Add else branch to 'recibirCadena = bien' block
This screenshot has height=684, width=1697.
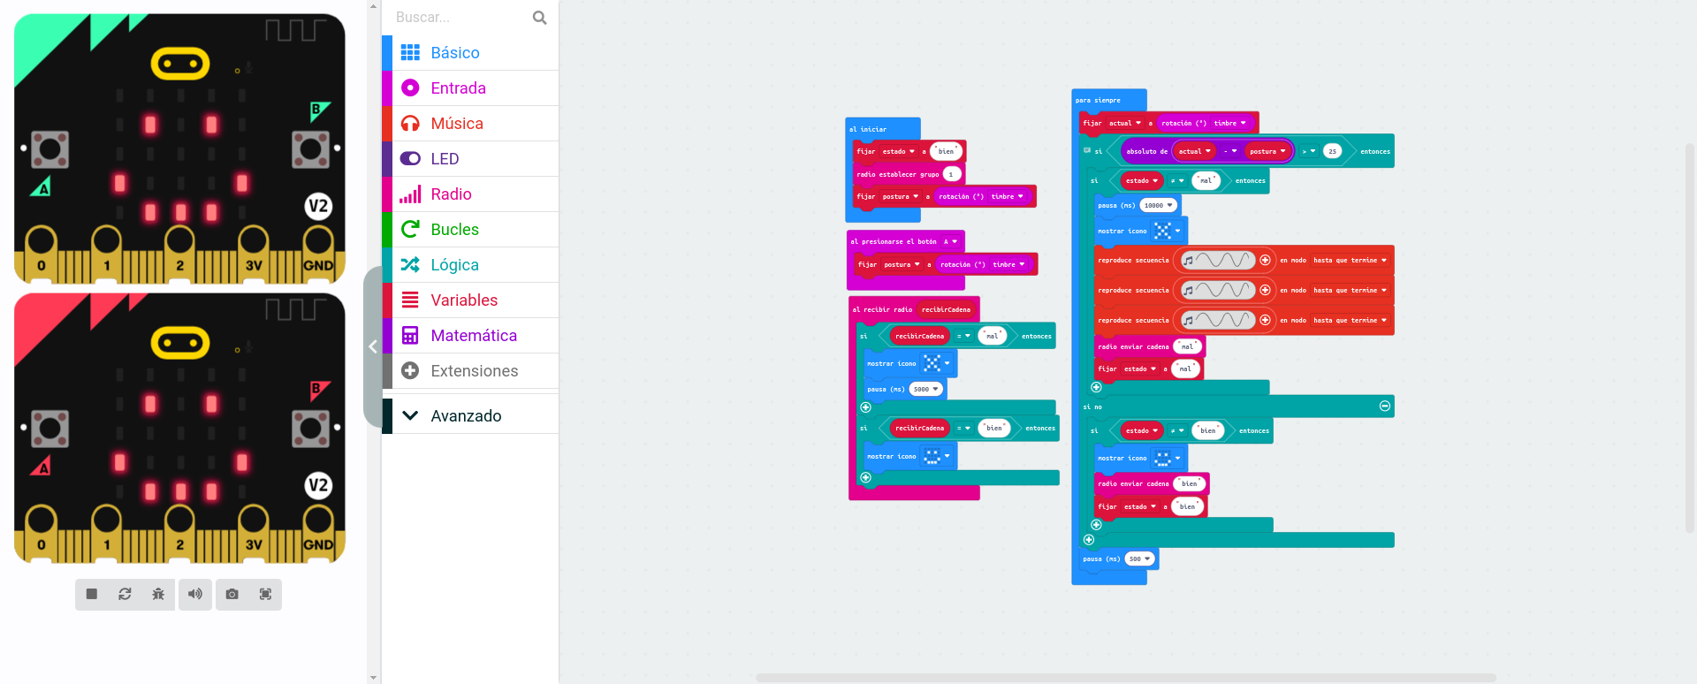866,477
